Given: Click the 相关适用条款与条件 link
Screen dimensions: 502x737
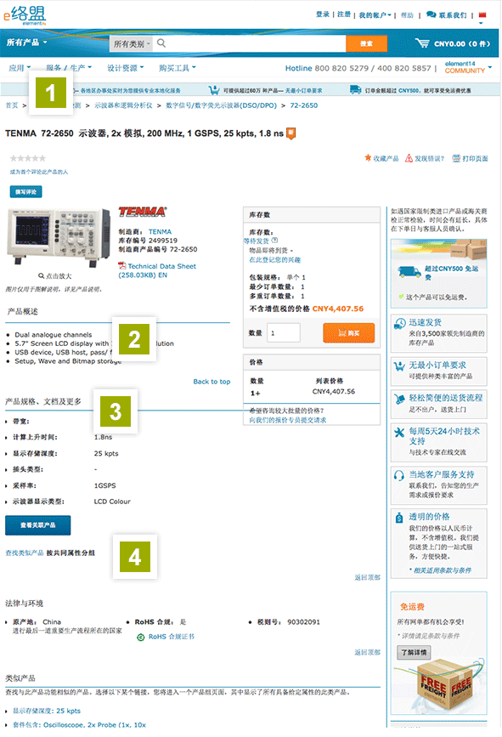Looking at the screenshot, I should tap(443, 570).
